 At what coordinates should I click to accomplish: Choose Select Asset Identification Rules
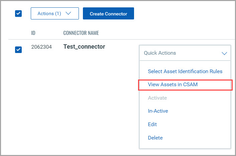point(185,71)
